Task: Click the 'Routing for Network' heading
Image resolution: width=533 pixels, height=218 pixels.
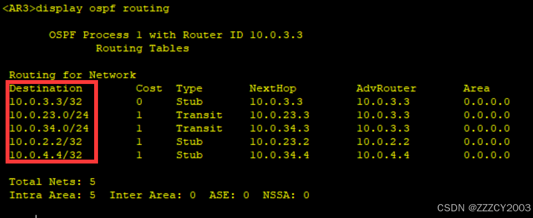Action: (x=72, y=75)
